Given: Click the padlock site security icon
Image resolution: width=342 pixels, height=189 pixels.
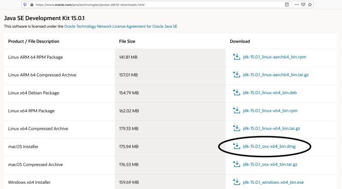Looking at the screenshot, I should coord(32,5).
